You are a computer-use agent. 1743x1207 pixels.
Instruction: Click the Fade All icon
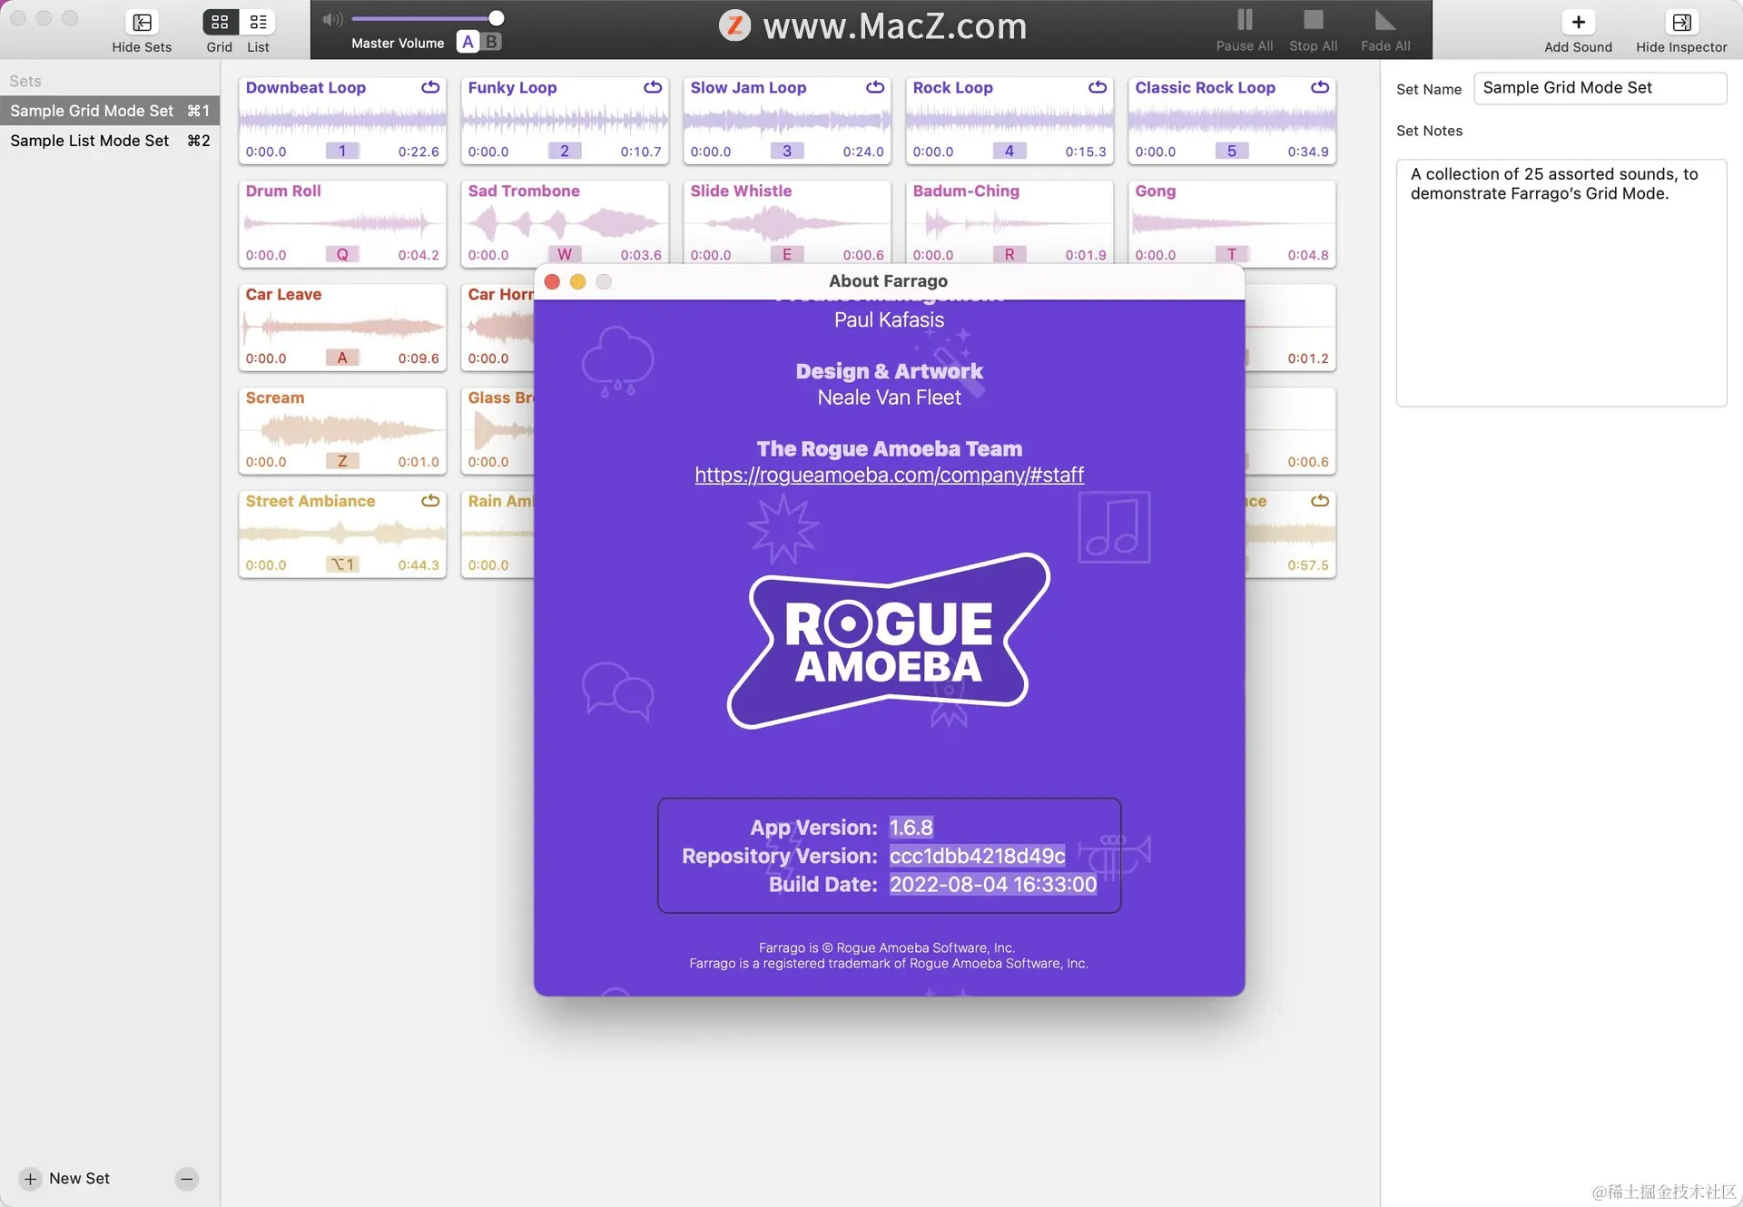(1384, 21)
